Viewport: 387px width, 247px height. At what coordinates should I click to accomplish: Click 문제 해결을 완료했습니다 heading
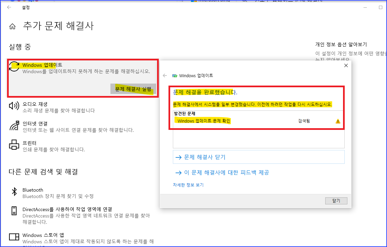click(x=205, y=93)
